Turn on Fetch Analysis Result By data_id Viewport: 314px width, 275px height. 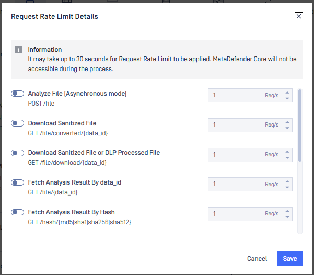(x=18, y=182)
